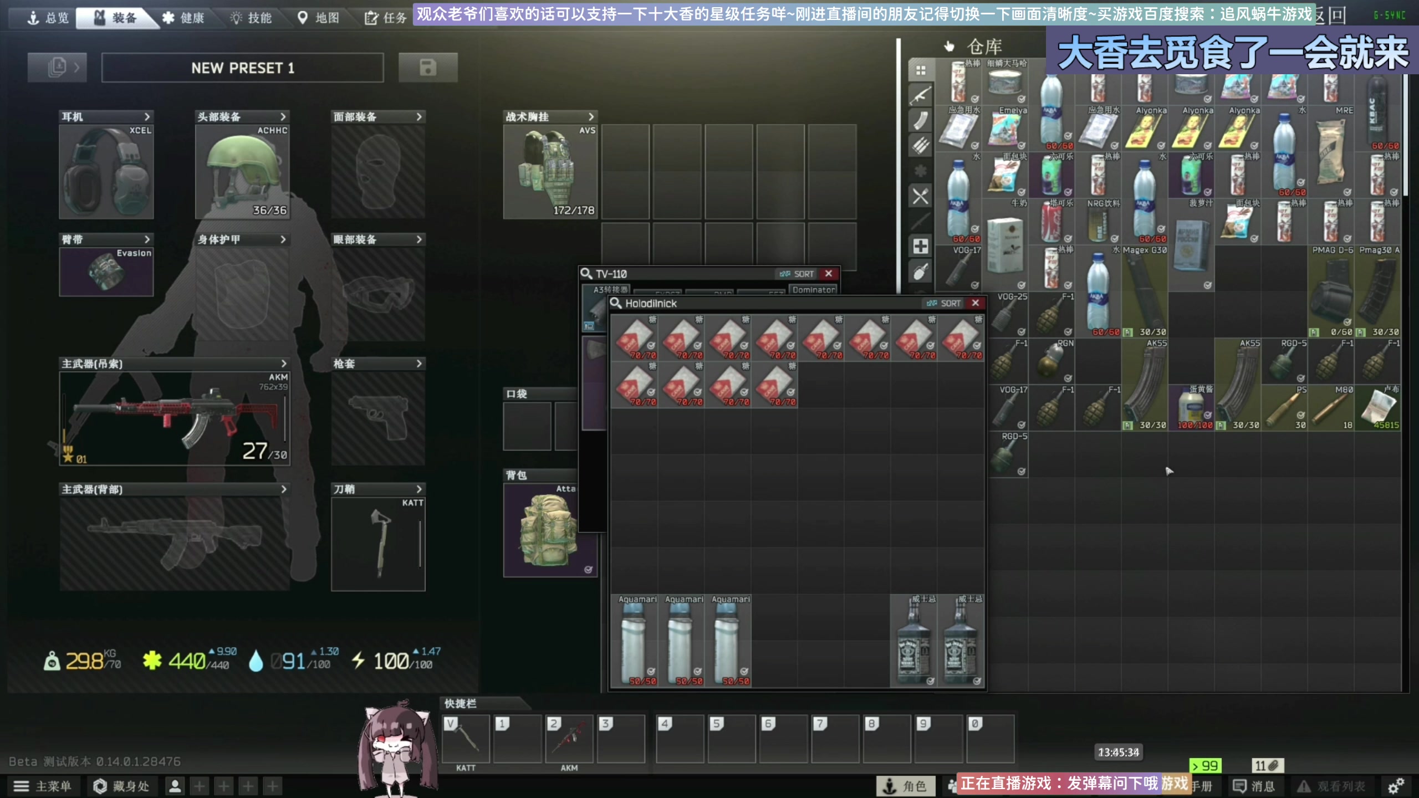This screenshot has width=1419, height=798.
Task: Close the TV-110 container window
Action: coord(829,274)
